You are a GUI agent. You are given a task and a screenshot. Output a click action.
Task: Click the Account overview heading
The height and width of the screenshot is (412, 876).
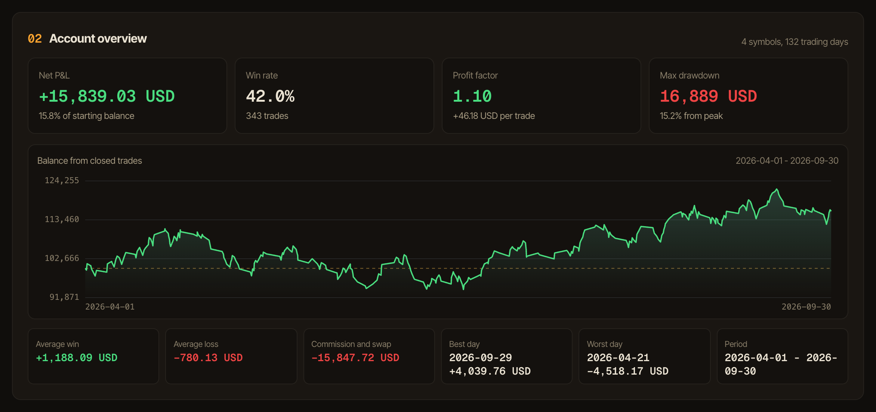coord(98,39)
